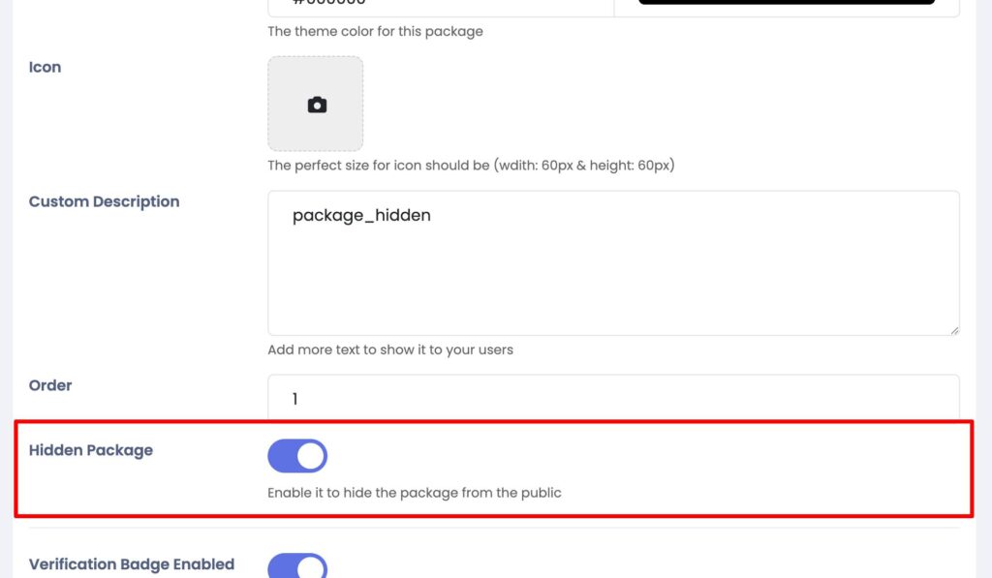Click the Icon field label

pyautogui.click(x=45, y=67)
